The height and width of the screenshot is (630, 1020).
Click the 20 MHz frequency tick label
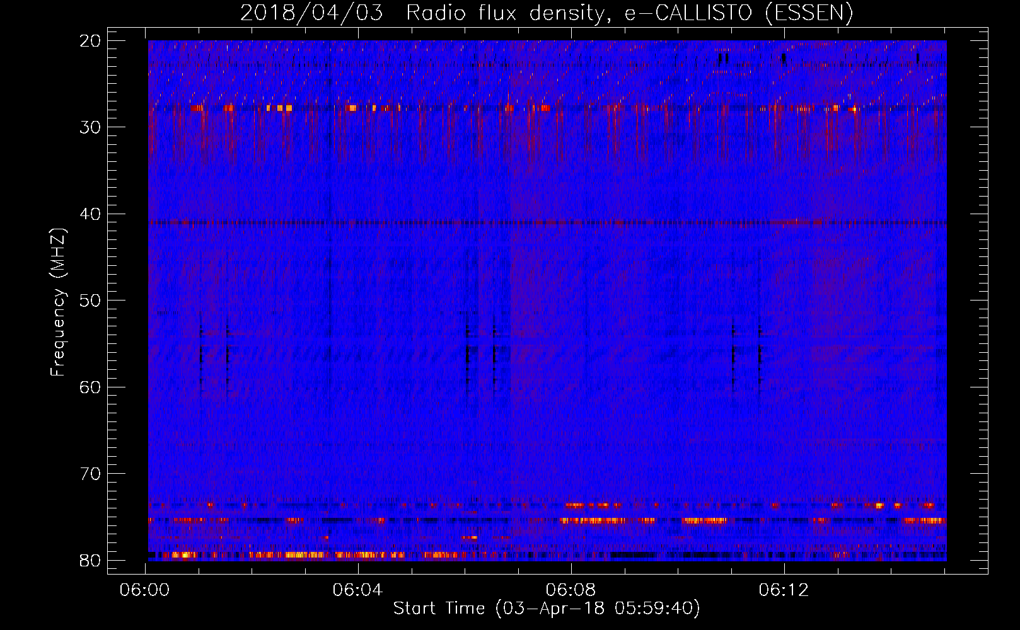coord(91,41)
